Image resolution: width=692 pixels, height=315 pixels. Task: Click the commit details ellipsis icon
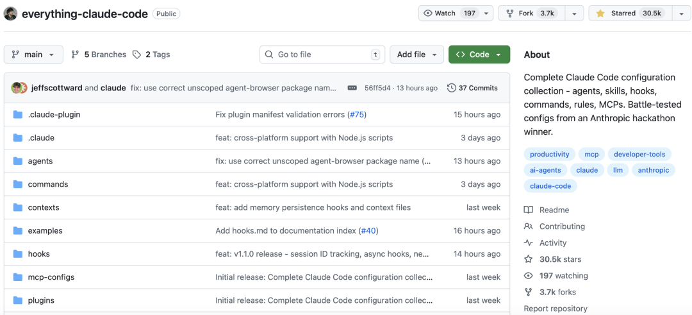pyautogui.click(x=352, y=88)
